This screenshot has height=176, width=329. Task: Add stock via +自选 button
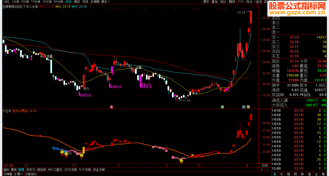click(x=258, y=2)
